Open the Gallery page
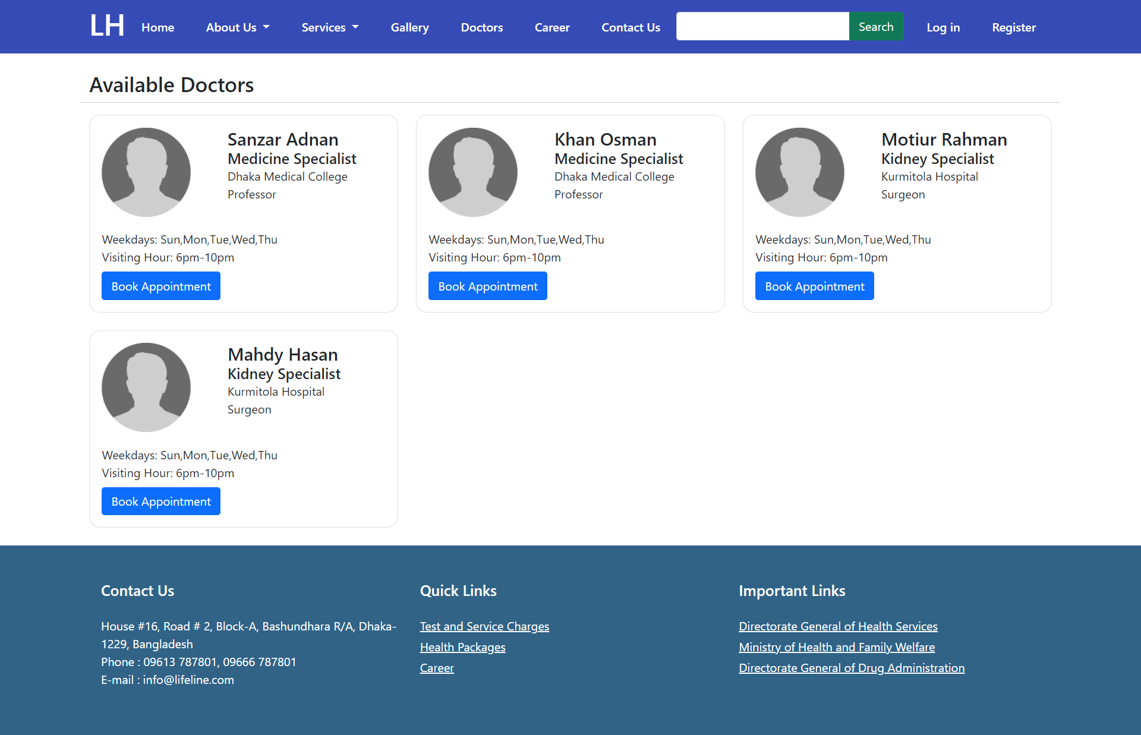Viewport: 1141px width, 735px height. 409,27
